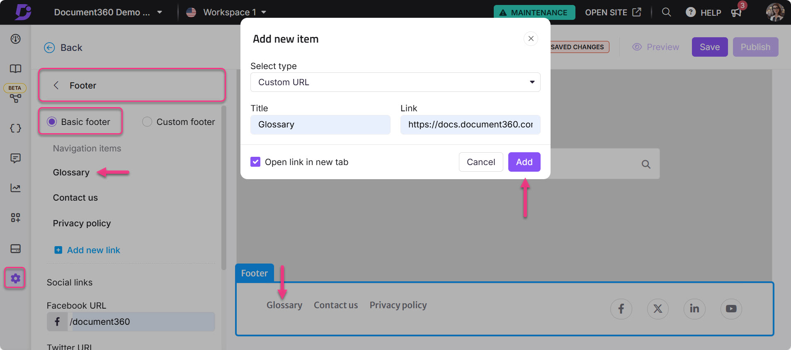Viewport: 791px width, 350px height.
Task: Open the announcements megaphone icon
Action: 736,12
